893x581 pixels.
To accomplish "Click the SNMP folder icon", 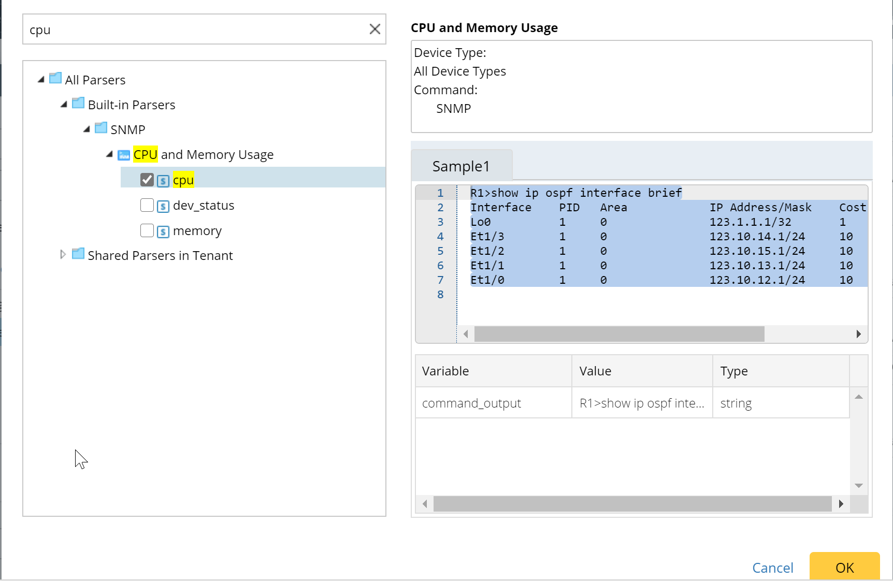I will 101,128.
